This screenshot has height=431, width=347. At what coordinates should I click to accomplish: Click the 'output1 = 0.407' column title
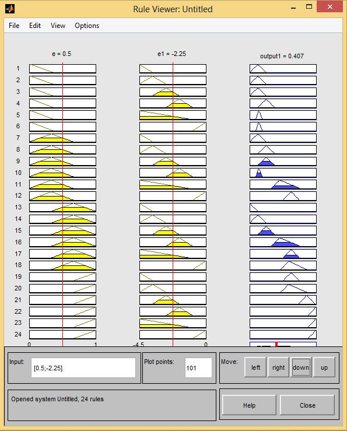tap(282, 56)
